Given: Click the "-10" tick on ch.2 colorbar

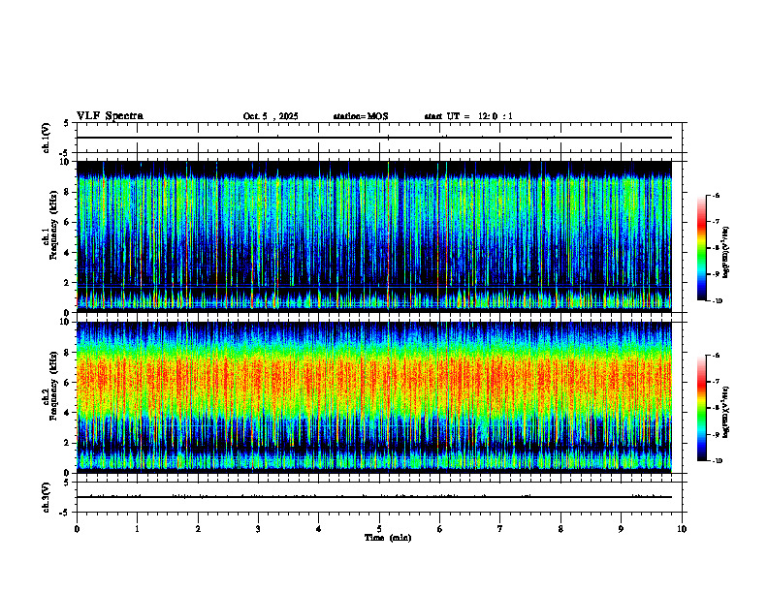Looking at the screenshot, I should (x=717, y=461).
